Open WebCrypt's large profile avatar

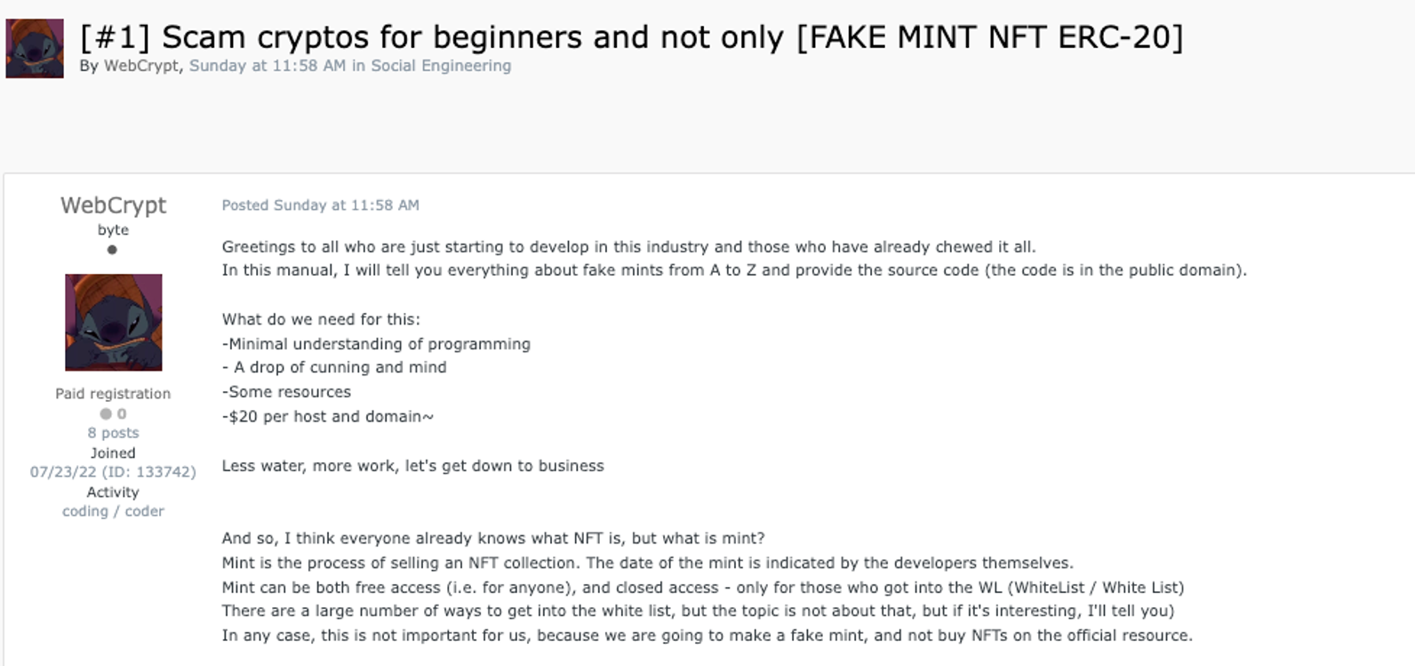pos(114,322)
